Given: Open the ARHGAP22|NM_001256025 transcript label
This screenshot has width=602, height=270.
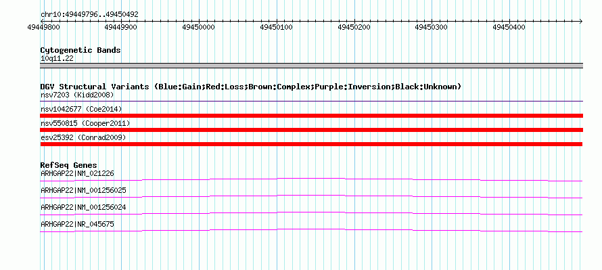Looking at the screenshot, I should click(83, 191).
